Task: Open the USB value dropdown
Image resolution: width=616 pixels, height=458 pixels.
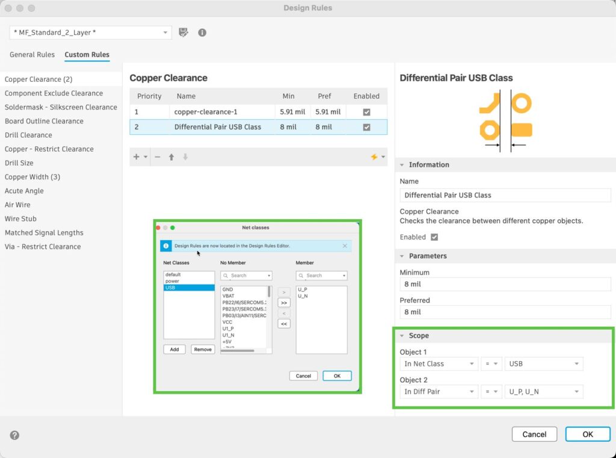Action: pos(544,364)
